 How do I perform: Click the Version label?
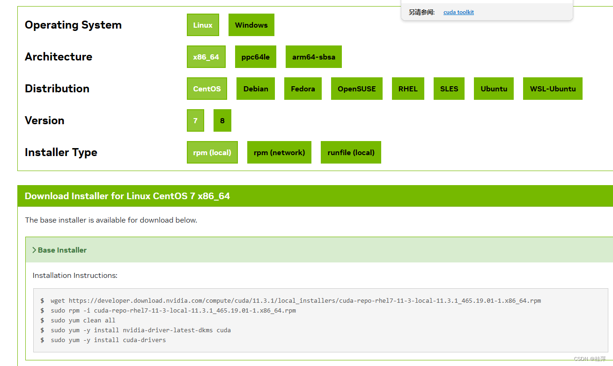pyautogui.click(x=44, y=120)
